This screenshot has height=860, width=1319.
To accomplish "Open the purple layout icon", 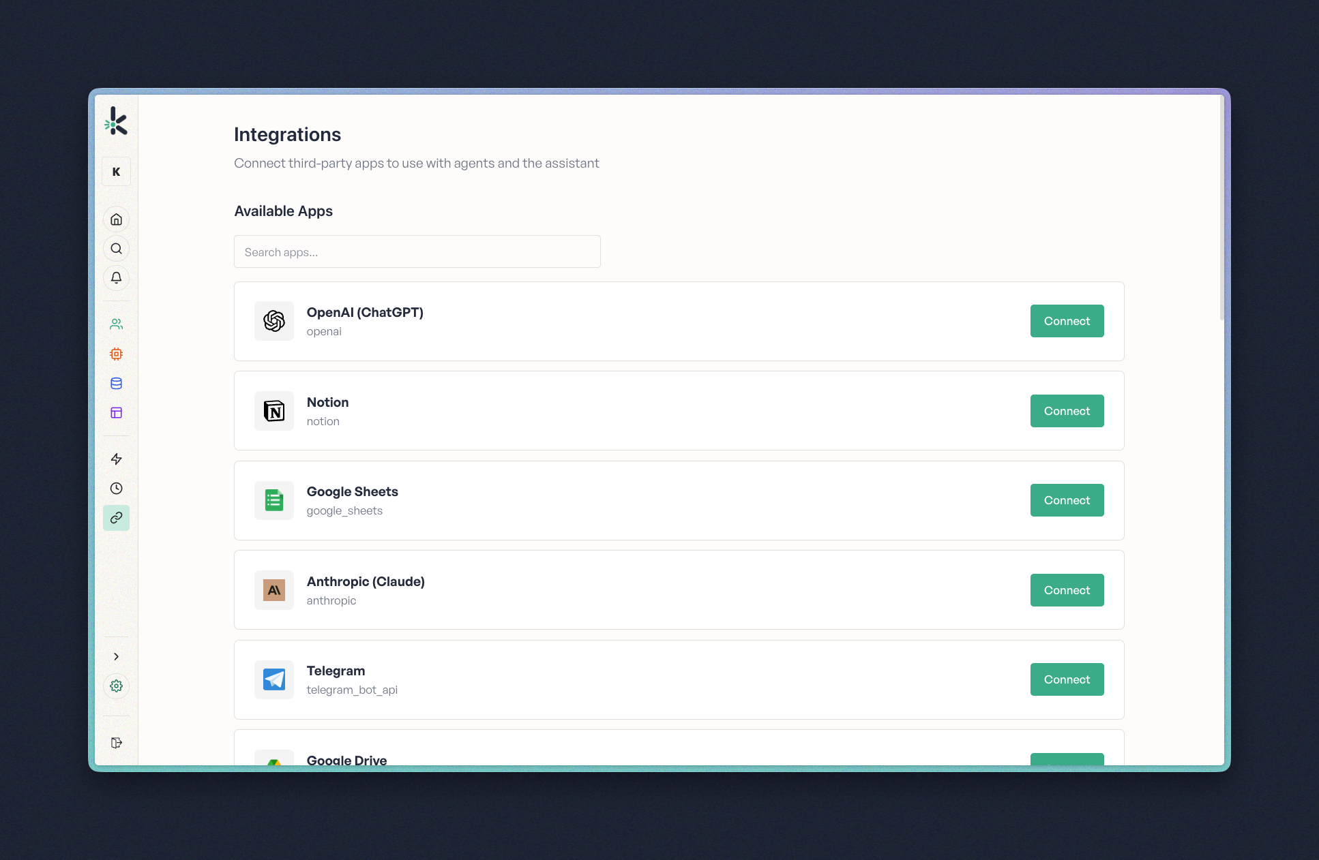I will pyautogui.click(x=116, y=413).
